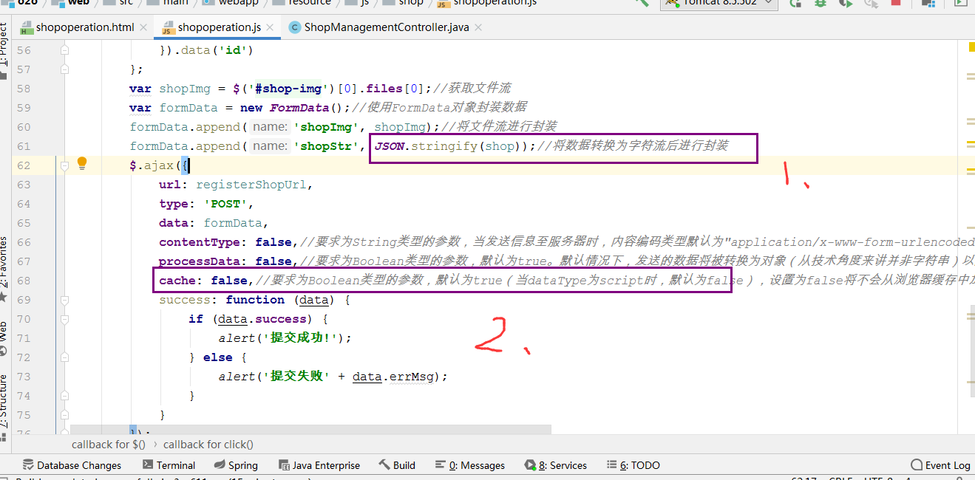The image size is (975, 480).
Task: Select the shopoperation.js editor tab
Action: point(217,28)
